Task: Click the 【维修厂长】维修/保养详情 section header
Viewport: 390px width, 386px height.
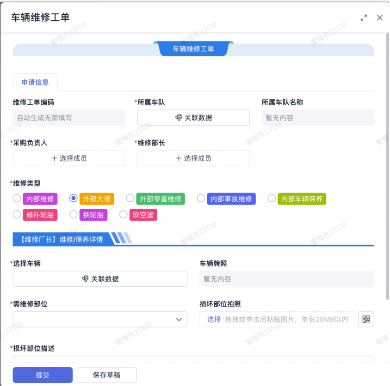Action: tap(62, 239)
